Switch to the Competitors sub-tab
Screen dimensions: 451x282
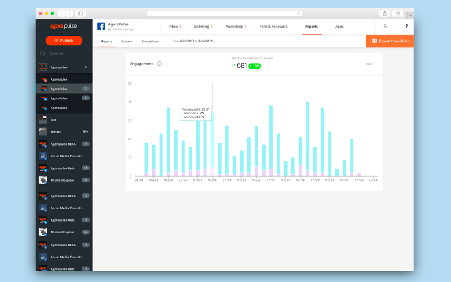click(149, 41)
